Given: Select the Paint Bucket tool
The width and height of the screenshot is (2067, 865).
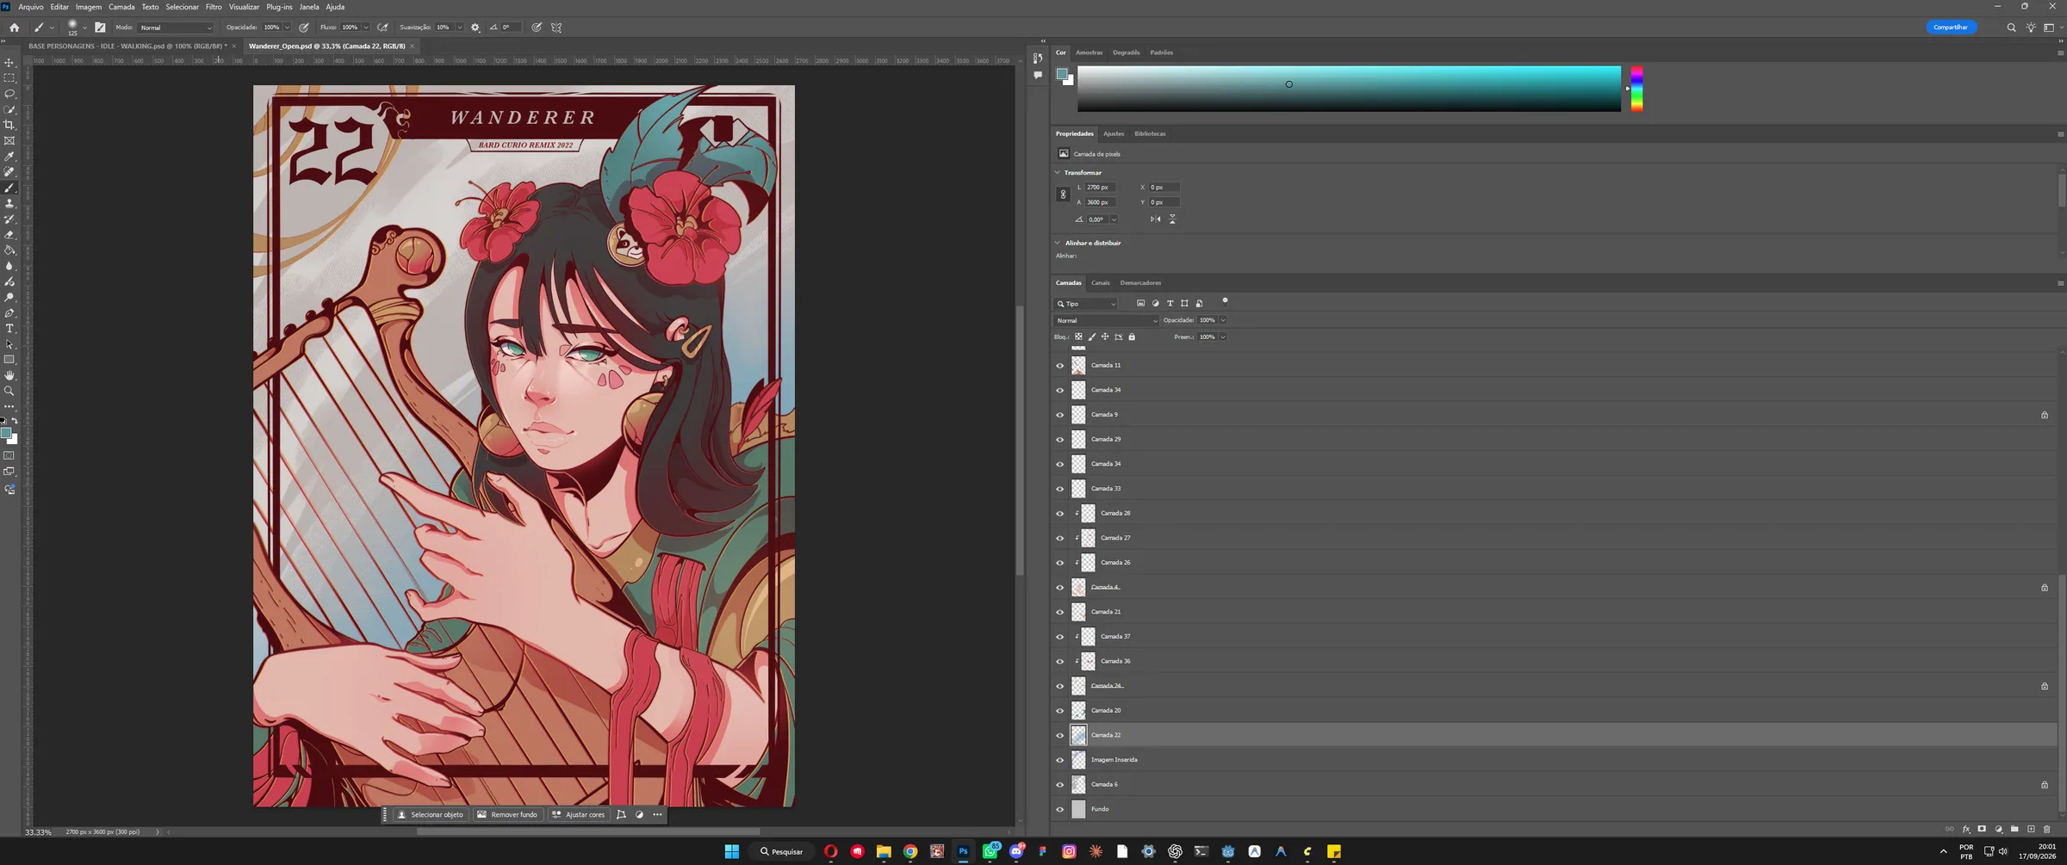Looking at the screenshot, I should [x=9, y=250].
